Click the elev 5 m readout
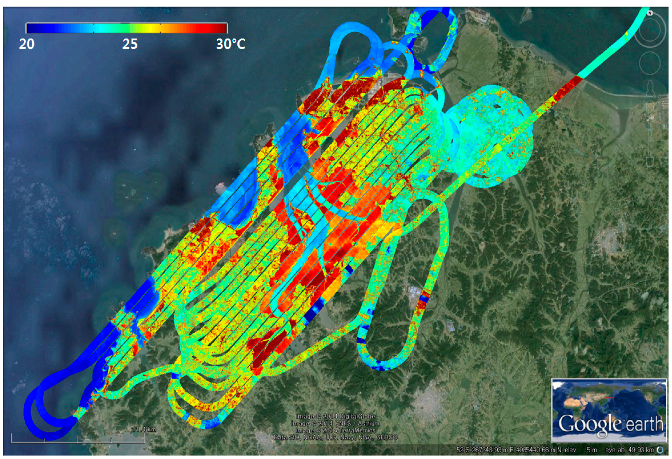The width and height of the screenshot is (672, 459). [x=581, y=450]
